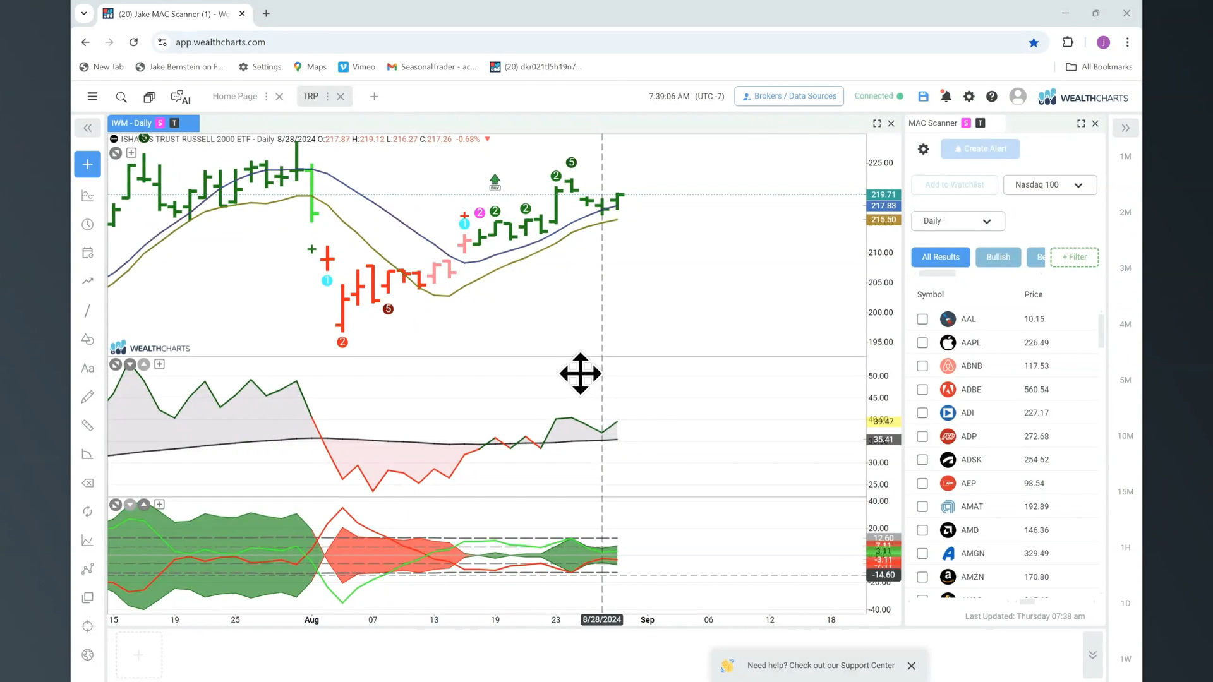Open the Daily timeframe dropdown
This screenshot has width=1213, height=682.
958,221
